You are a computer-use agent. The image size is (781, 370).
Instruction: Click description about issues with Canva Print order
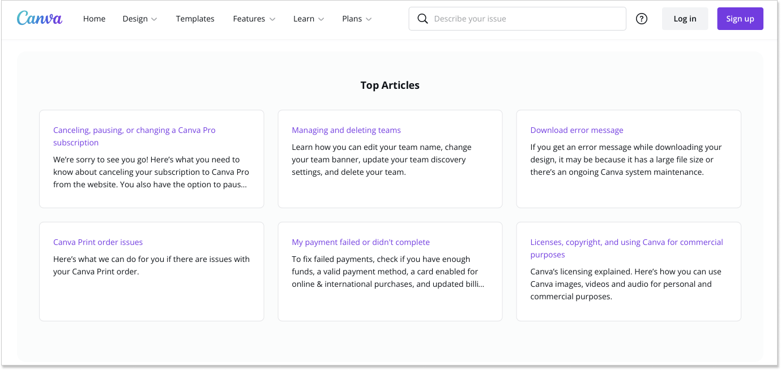[x=151, y=265]
